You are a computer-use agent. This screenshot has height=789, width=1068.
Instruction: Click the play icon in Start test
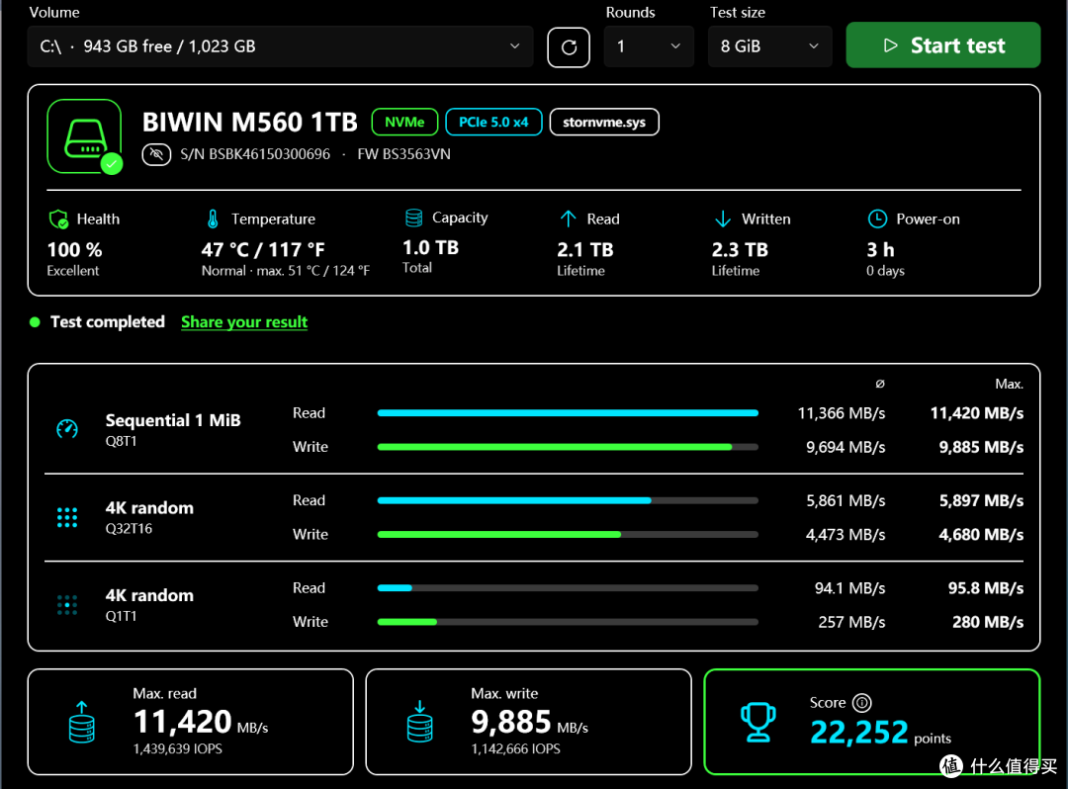890,45
